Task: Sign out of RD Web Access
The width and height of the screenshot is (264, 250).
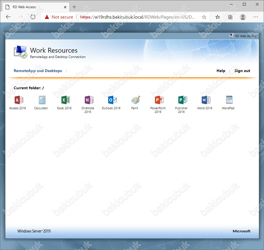Action: click(x=242, y=71)
